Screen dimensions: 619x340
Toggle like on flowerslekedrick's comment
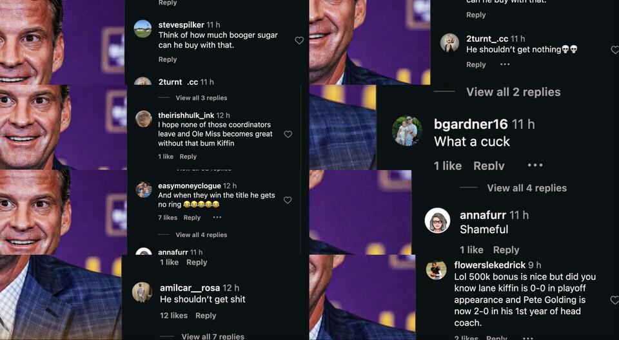point(614,300)
